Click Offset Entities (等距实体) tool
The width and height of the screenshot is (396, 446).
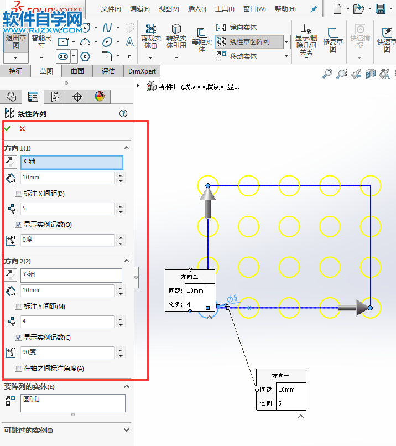click(x=201, y=40)
